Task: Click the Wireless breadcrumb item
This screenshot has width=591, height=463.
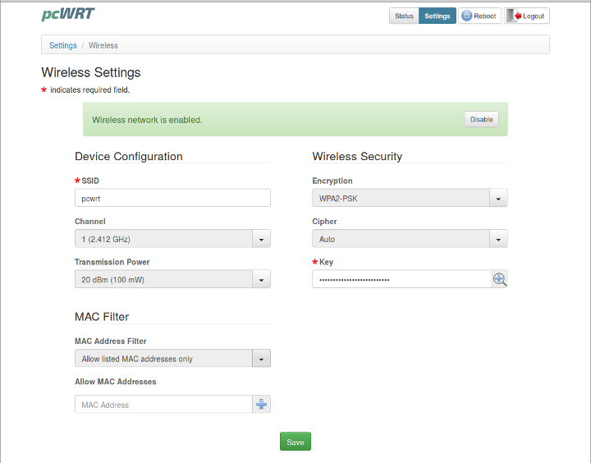Action: [x=103, y=45]
